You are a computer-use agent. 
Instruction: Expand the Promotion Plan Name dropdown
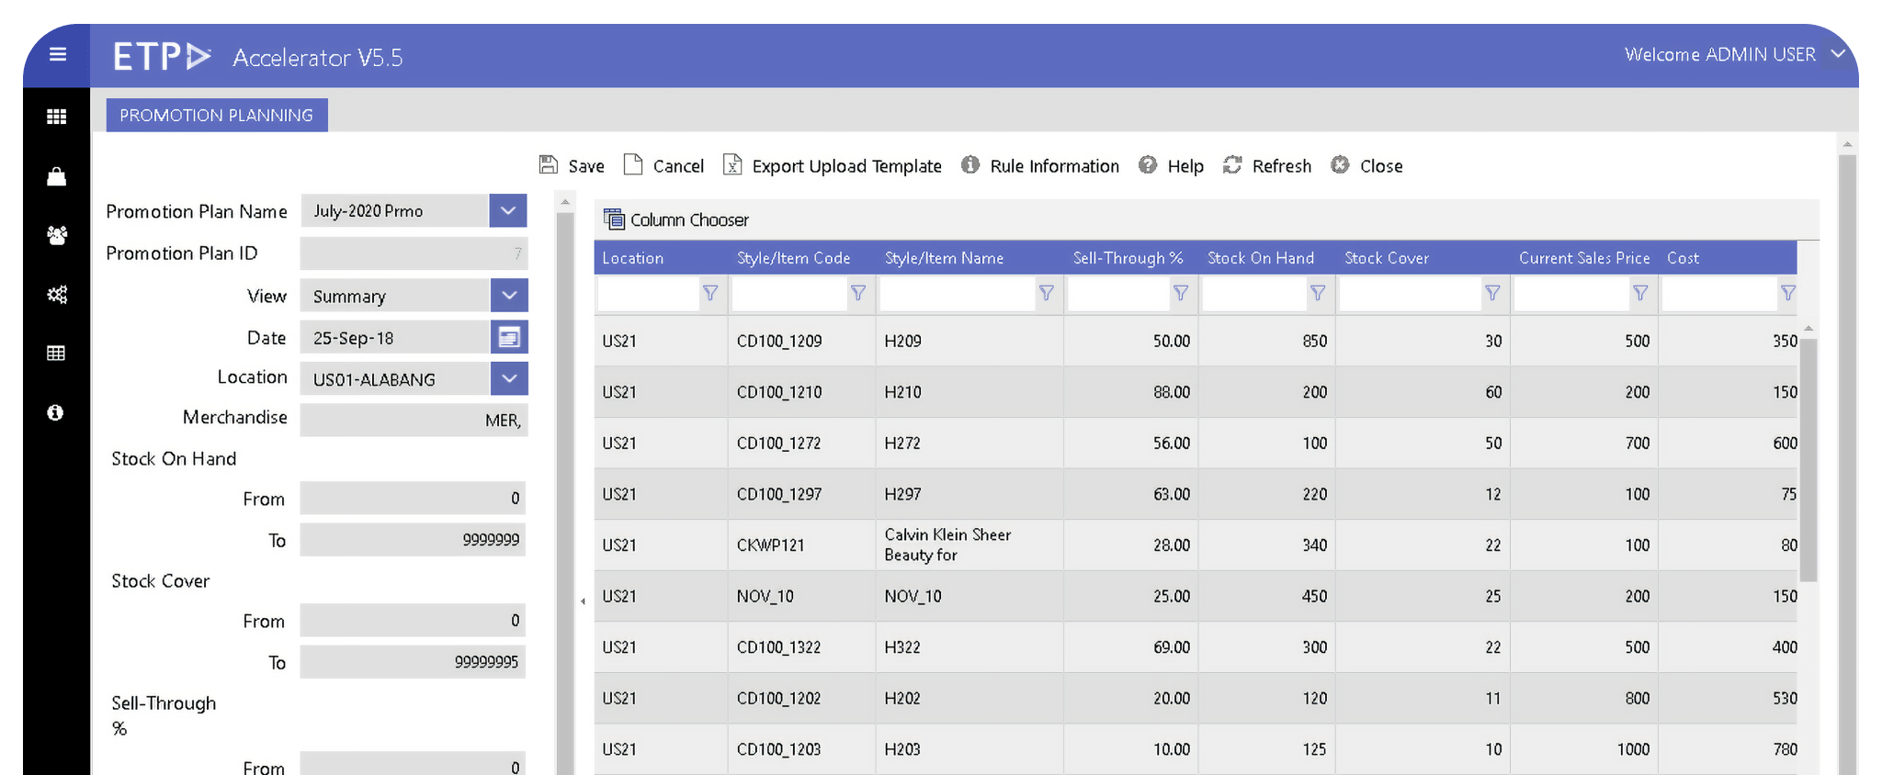[508, 211]
